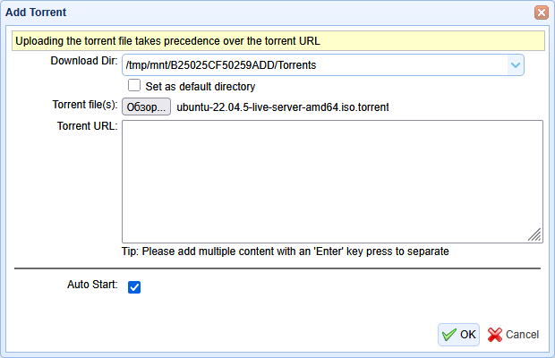Click the 'Auto Start:' label

click(91, 285)
